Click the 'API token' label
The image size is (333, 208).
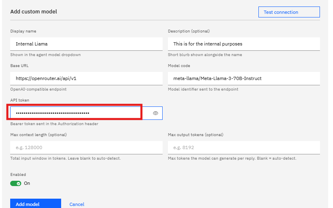(x=20, y=100)
